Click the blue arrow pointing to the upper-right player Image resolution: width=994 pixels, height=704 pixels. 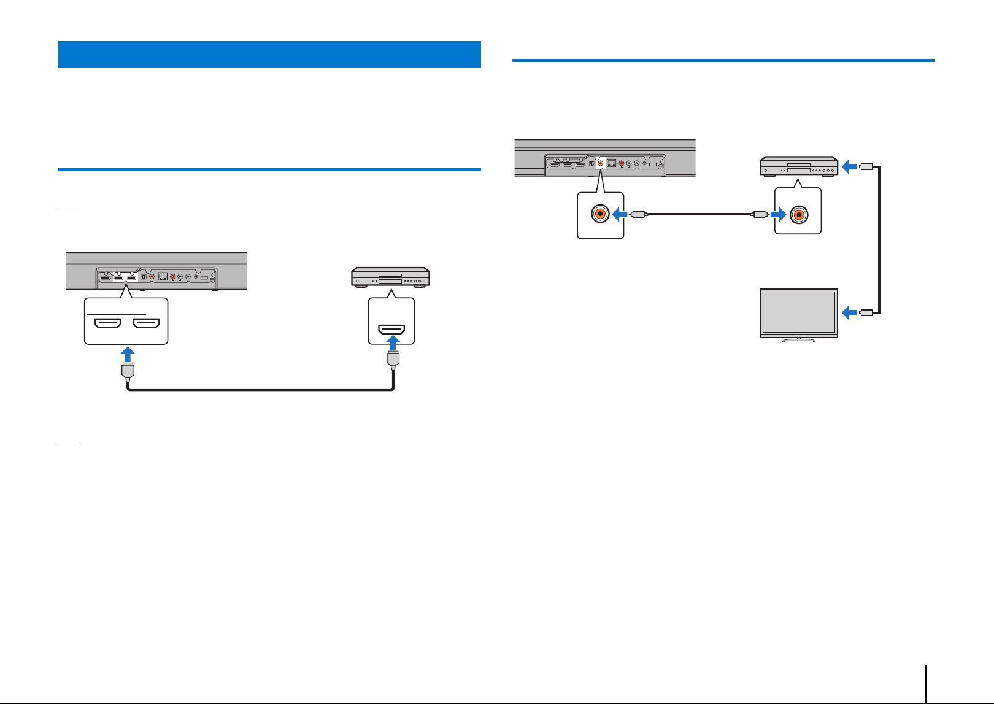pos(850,166)
